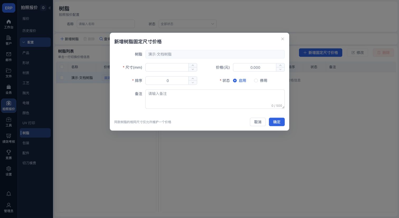Select the 启用 status radio button
This screenshot has height=218, width=399.
coord(235,81)
